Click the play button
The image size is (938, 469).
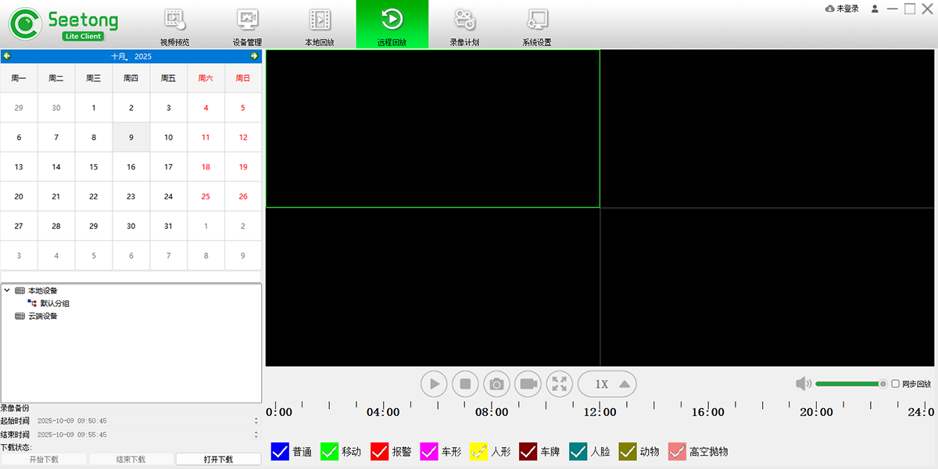(434, 384)
